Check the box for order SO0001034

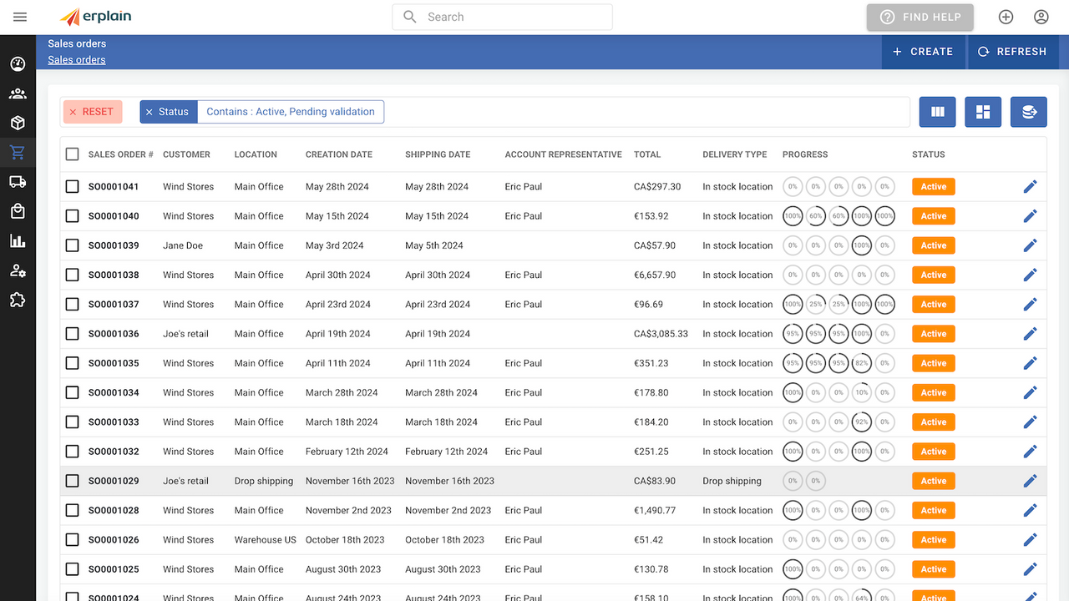tap(73, 392)
